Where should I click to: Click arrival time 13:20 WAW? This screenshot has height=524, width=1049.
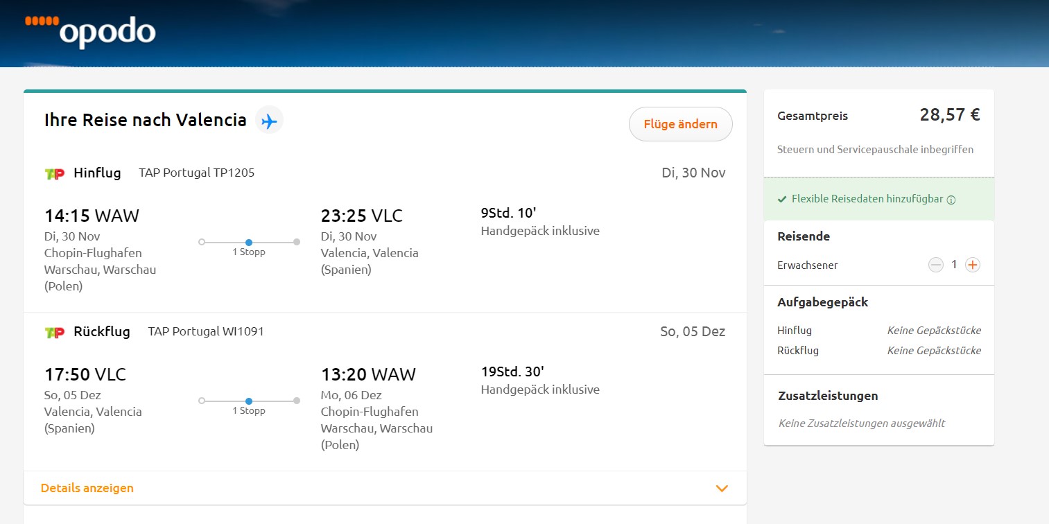[x=368, y=374]
